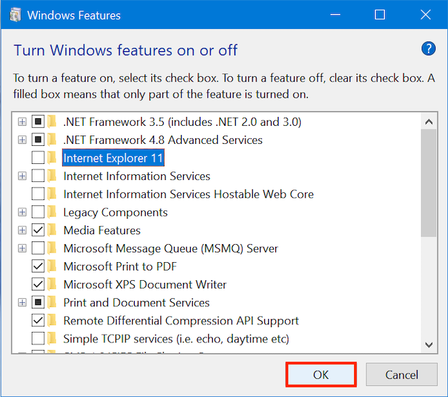Screen dimensions: 448x397
Task: Click folder icon beside .NET Framework 4.8 Advanced Services
Action: tap(52, 140)
